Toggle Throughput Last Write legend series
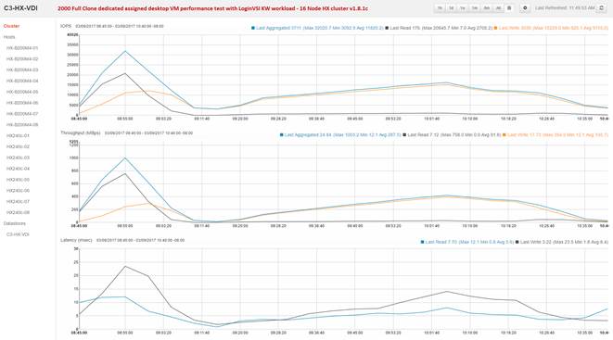This screenshot has width=613, height=340. point(556,134)
